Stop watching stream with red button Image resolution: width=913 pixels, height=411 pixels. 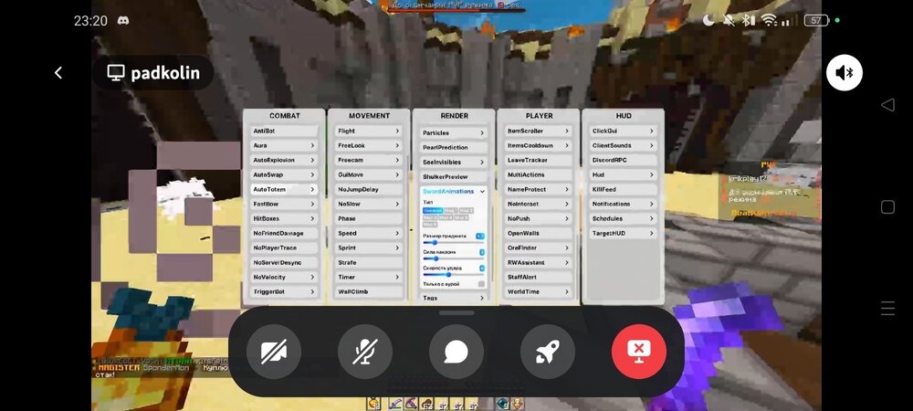pyautogui.click(x=639, y=352)
